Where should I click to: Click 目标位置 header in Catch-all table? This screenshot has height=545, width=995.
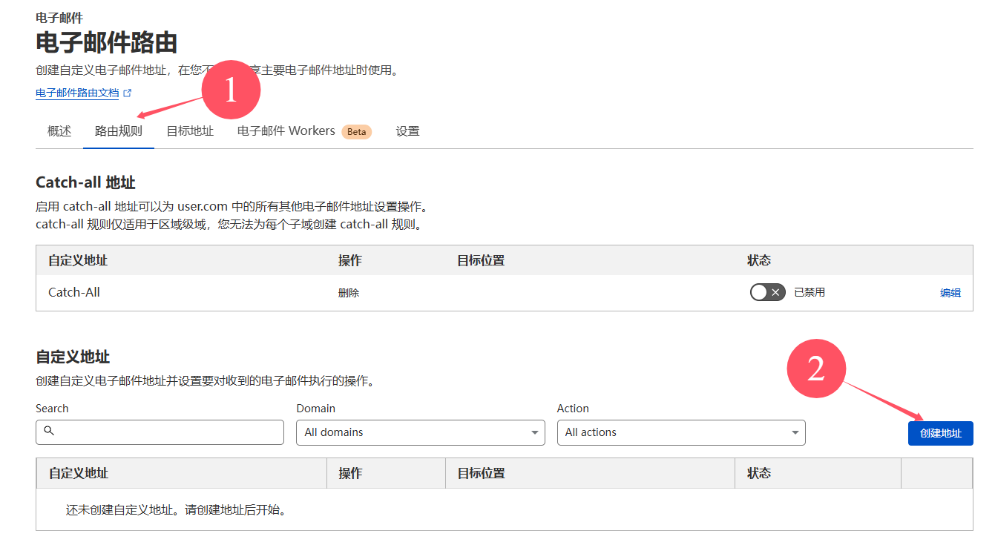point(481,260)
